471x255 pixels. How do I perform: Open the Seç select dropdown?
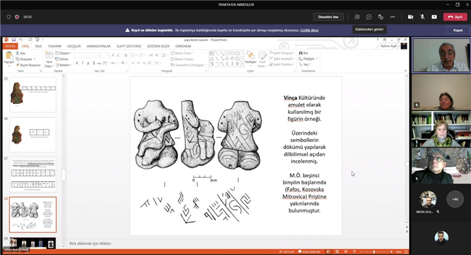(305, 64)
